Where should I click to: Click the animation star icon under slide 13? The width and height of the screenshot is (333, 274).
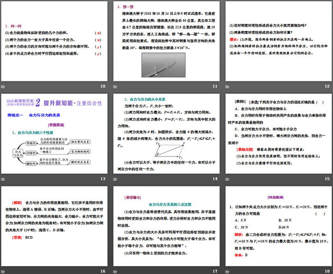[3, 178]
